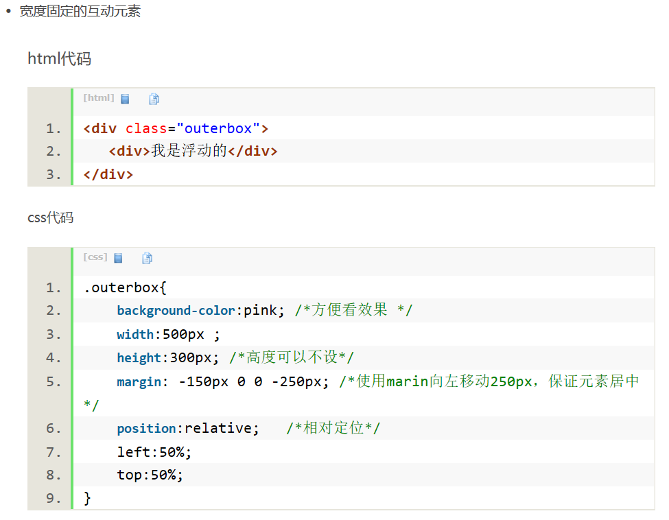Click line number 2 in html block
The image size is (669, 520).
pos(54,151)
